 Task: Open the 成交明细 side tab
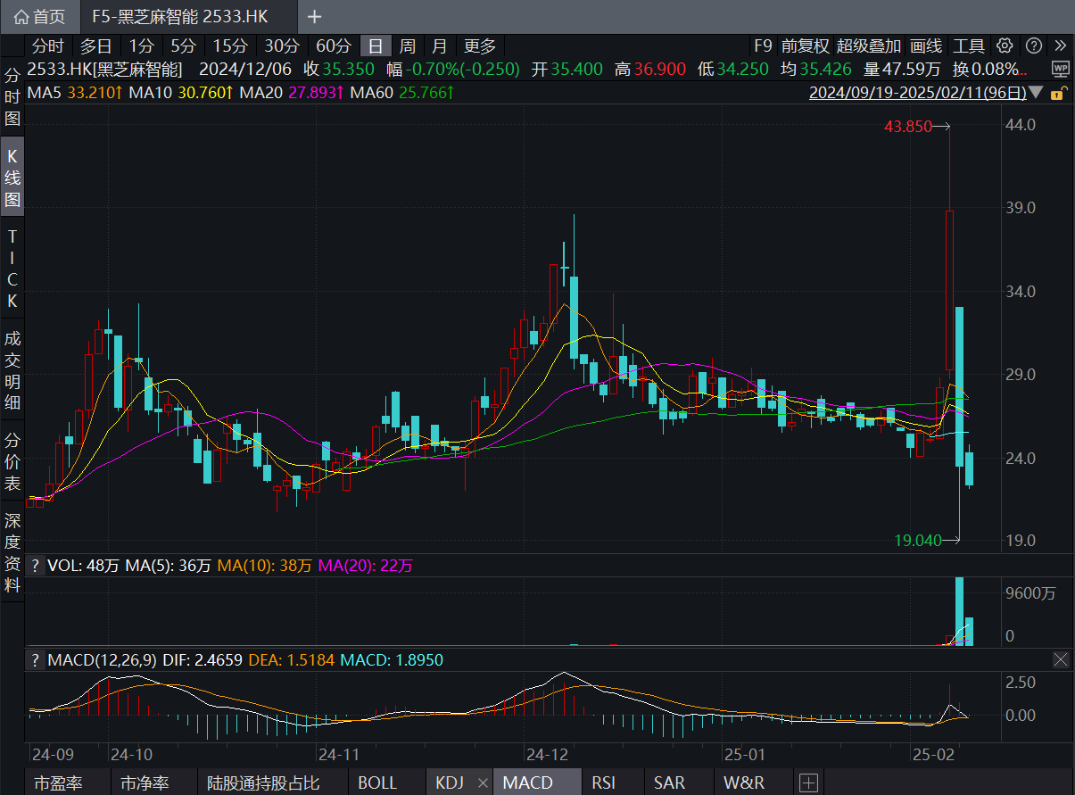point(12,370)
